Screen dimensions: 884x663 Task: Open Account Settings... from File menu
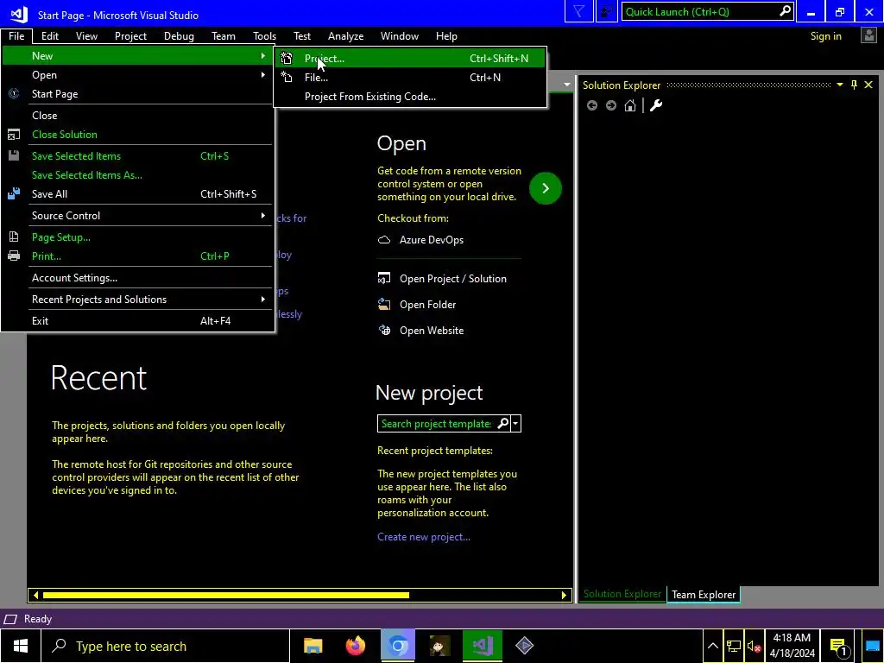click(x=137, y=278)
